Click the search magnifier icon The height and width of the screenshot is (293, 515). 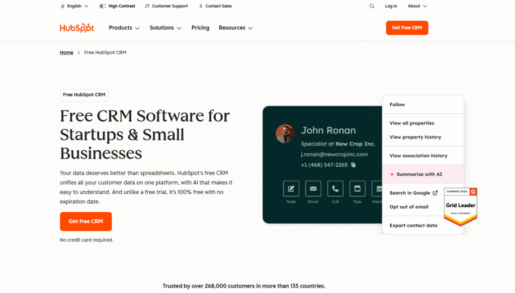click(x=372, y=6)
